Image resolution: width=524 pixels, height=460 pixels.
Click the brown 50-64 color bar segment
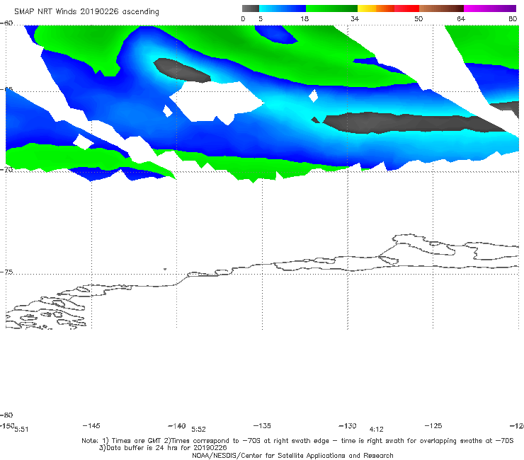click(441, 8)
